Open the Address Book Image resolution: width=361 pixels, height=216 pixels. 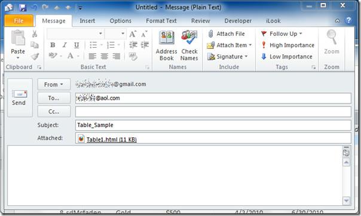167,45
